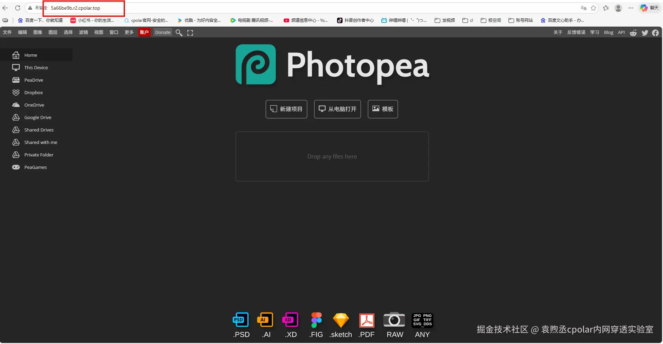
Task: Start a new project with 新建项目
Action: pos(286,109)
